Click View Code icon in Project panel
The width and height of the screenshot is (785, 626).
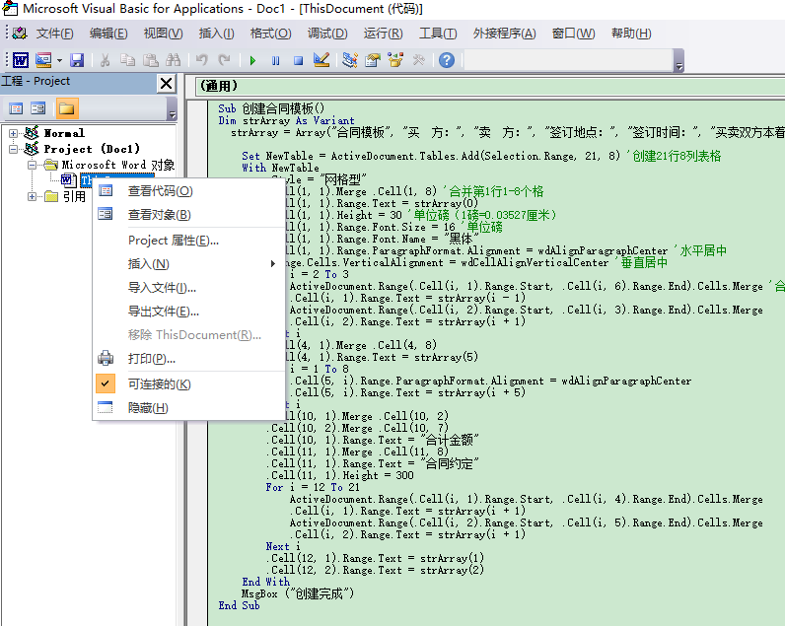pyautogui.click(x=16, y=108)
